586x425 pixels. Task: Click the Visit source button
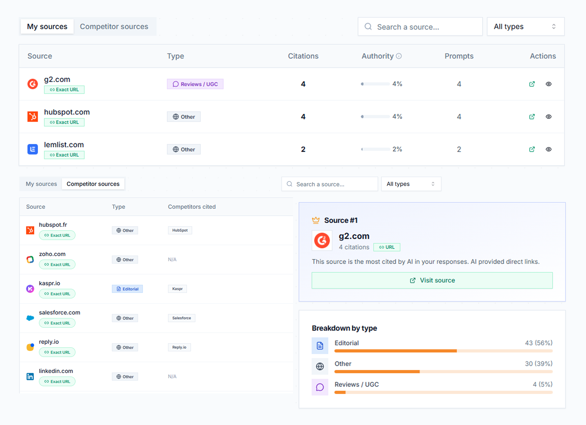[x=432, y=280]
